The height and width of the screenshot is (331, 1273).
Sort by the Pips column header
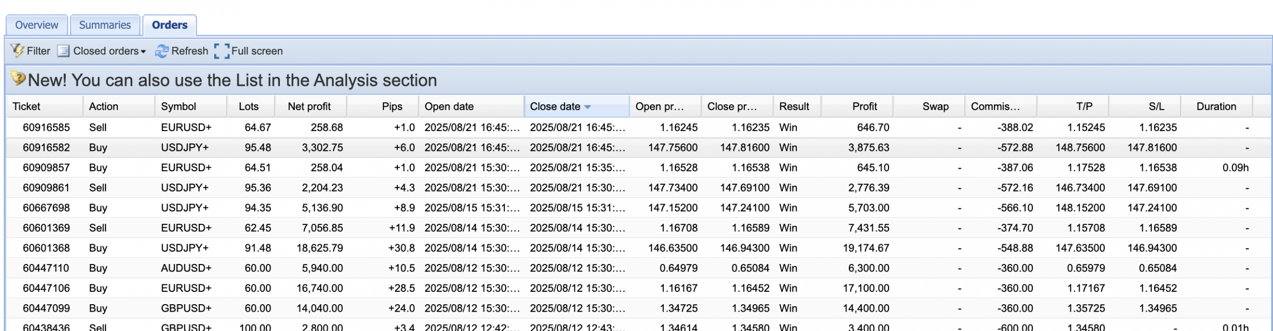click(392, 106)
